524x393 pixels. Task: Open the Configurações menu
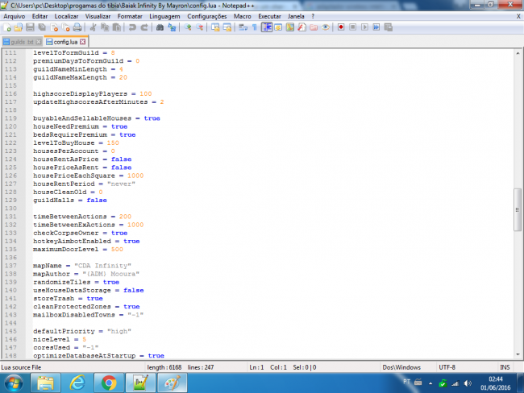[x=207, y=16]
